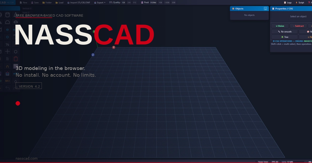Click the MEM 12 MB indicator
Viewport: 312px width, 163px height.
(287, 162)
